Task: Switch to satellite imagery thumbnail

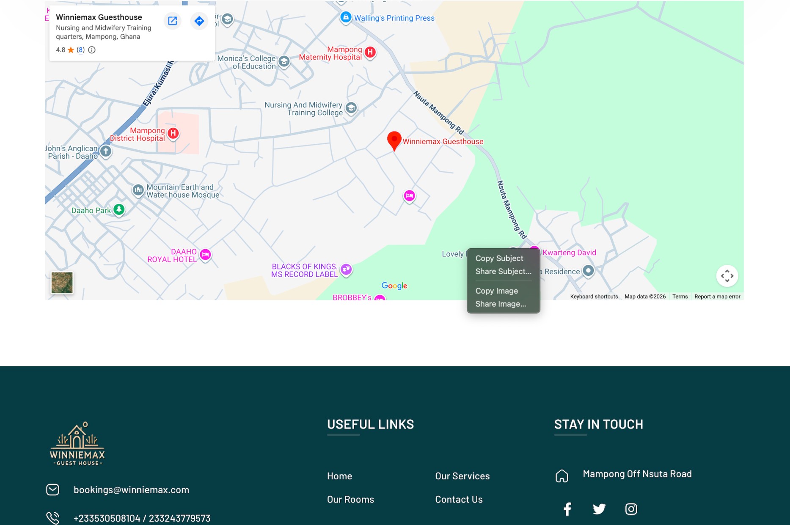Action: (62, 283)
